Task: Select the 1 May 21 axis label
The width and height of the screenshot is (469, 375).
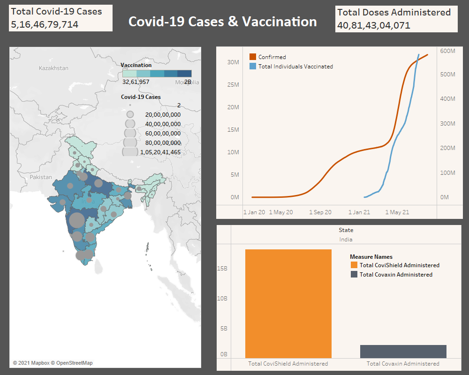Action: click(397, 212)
